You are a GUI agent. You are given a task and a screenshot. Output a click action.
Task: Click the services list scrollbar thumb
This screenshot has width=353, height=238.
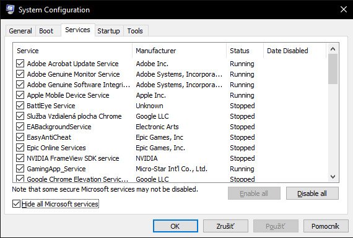(333, 69)
